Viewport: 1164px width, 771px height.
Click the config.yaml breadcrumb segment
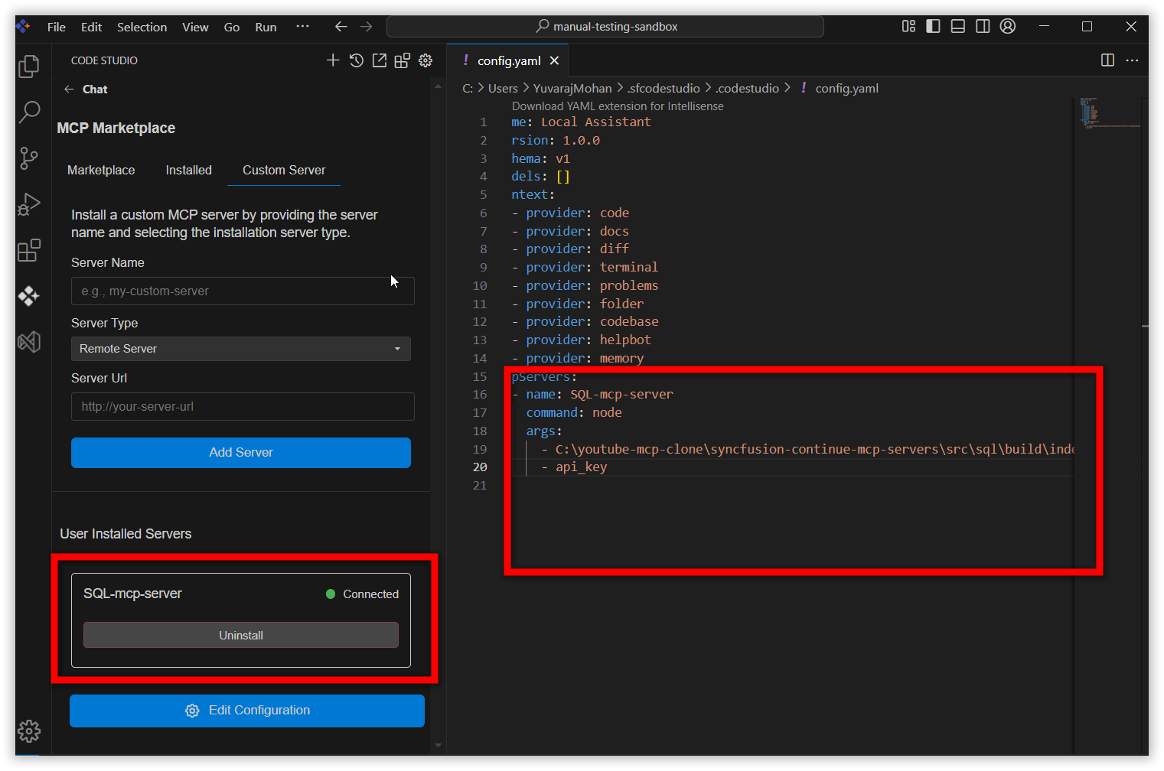(x=846, y=89)
